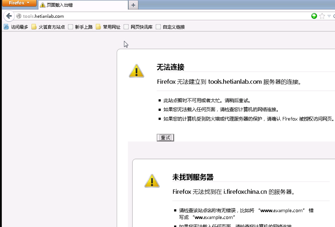Viewport: 335px width, 227px height.
Task: Open the address bar history dropdown arrow
Action: (329, 16)
